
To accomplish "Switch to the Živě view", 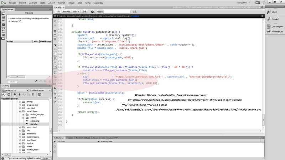I will (84, 12).
